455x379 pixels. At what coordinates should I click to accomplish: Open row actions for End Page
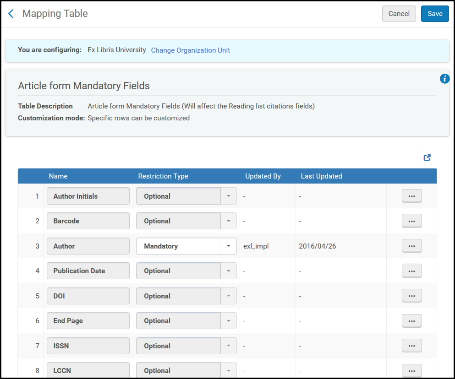tap(411, 321)
